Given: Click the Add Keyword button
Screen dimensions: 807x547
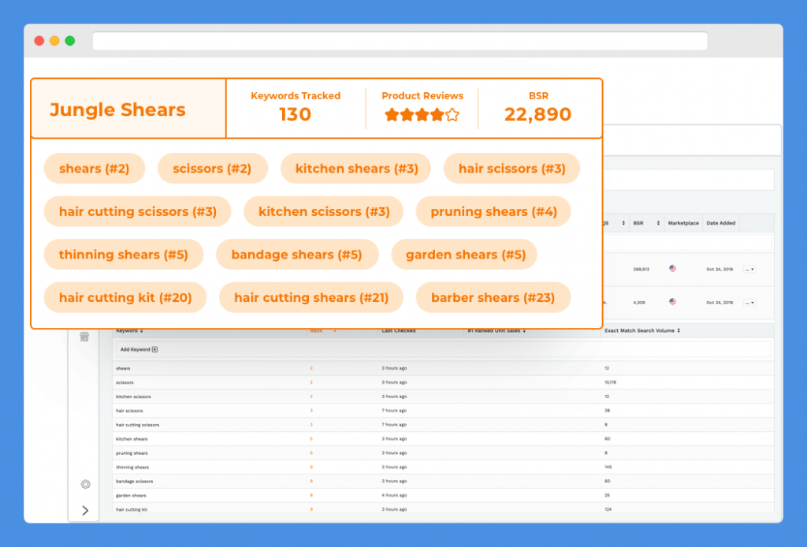Looking at the screenshot, I should click(139, 349).
